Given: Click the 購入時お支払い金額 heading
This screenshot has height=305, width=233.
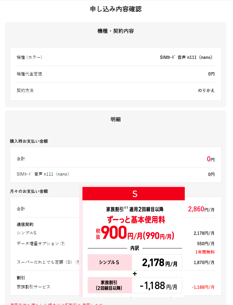Looking at the screenshot, I should [x=29, y=141].
